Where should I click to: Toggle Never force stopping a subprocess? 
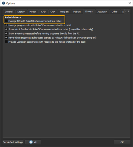(x=6, y=37)
